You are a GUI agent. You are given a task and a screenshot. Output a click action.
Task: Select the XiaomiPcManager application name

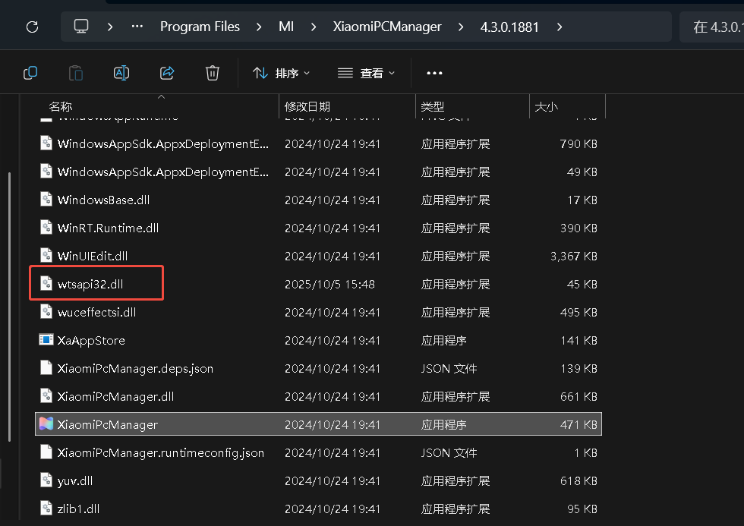point(107,424)
